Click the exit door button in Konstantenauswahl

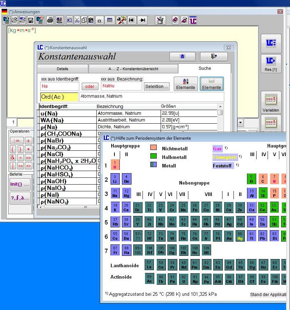(214, 56)
